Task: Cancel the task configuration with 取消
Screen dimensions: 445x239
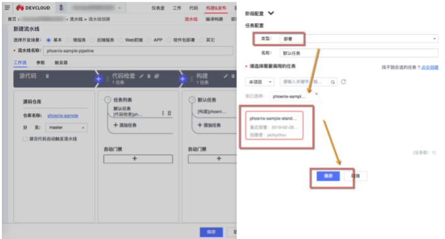Action: coord(355,176)
